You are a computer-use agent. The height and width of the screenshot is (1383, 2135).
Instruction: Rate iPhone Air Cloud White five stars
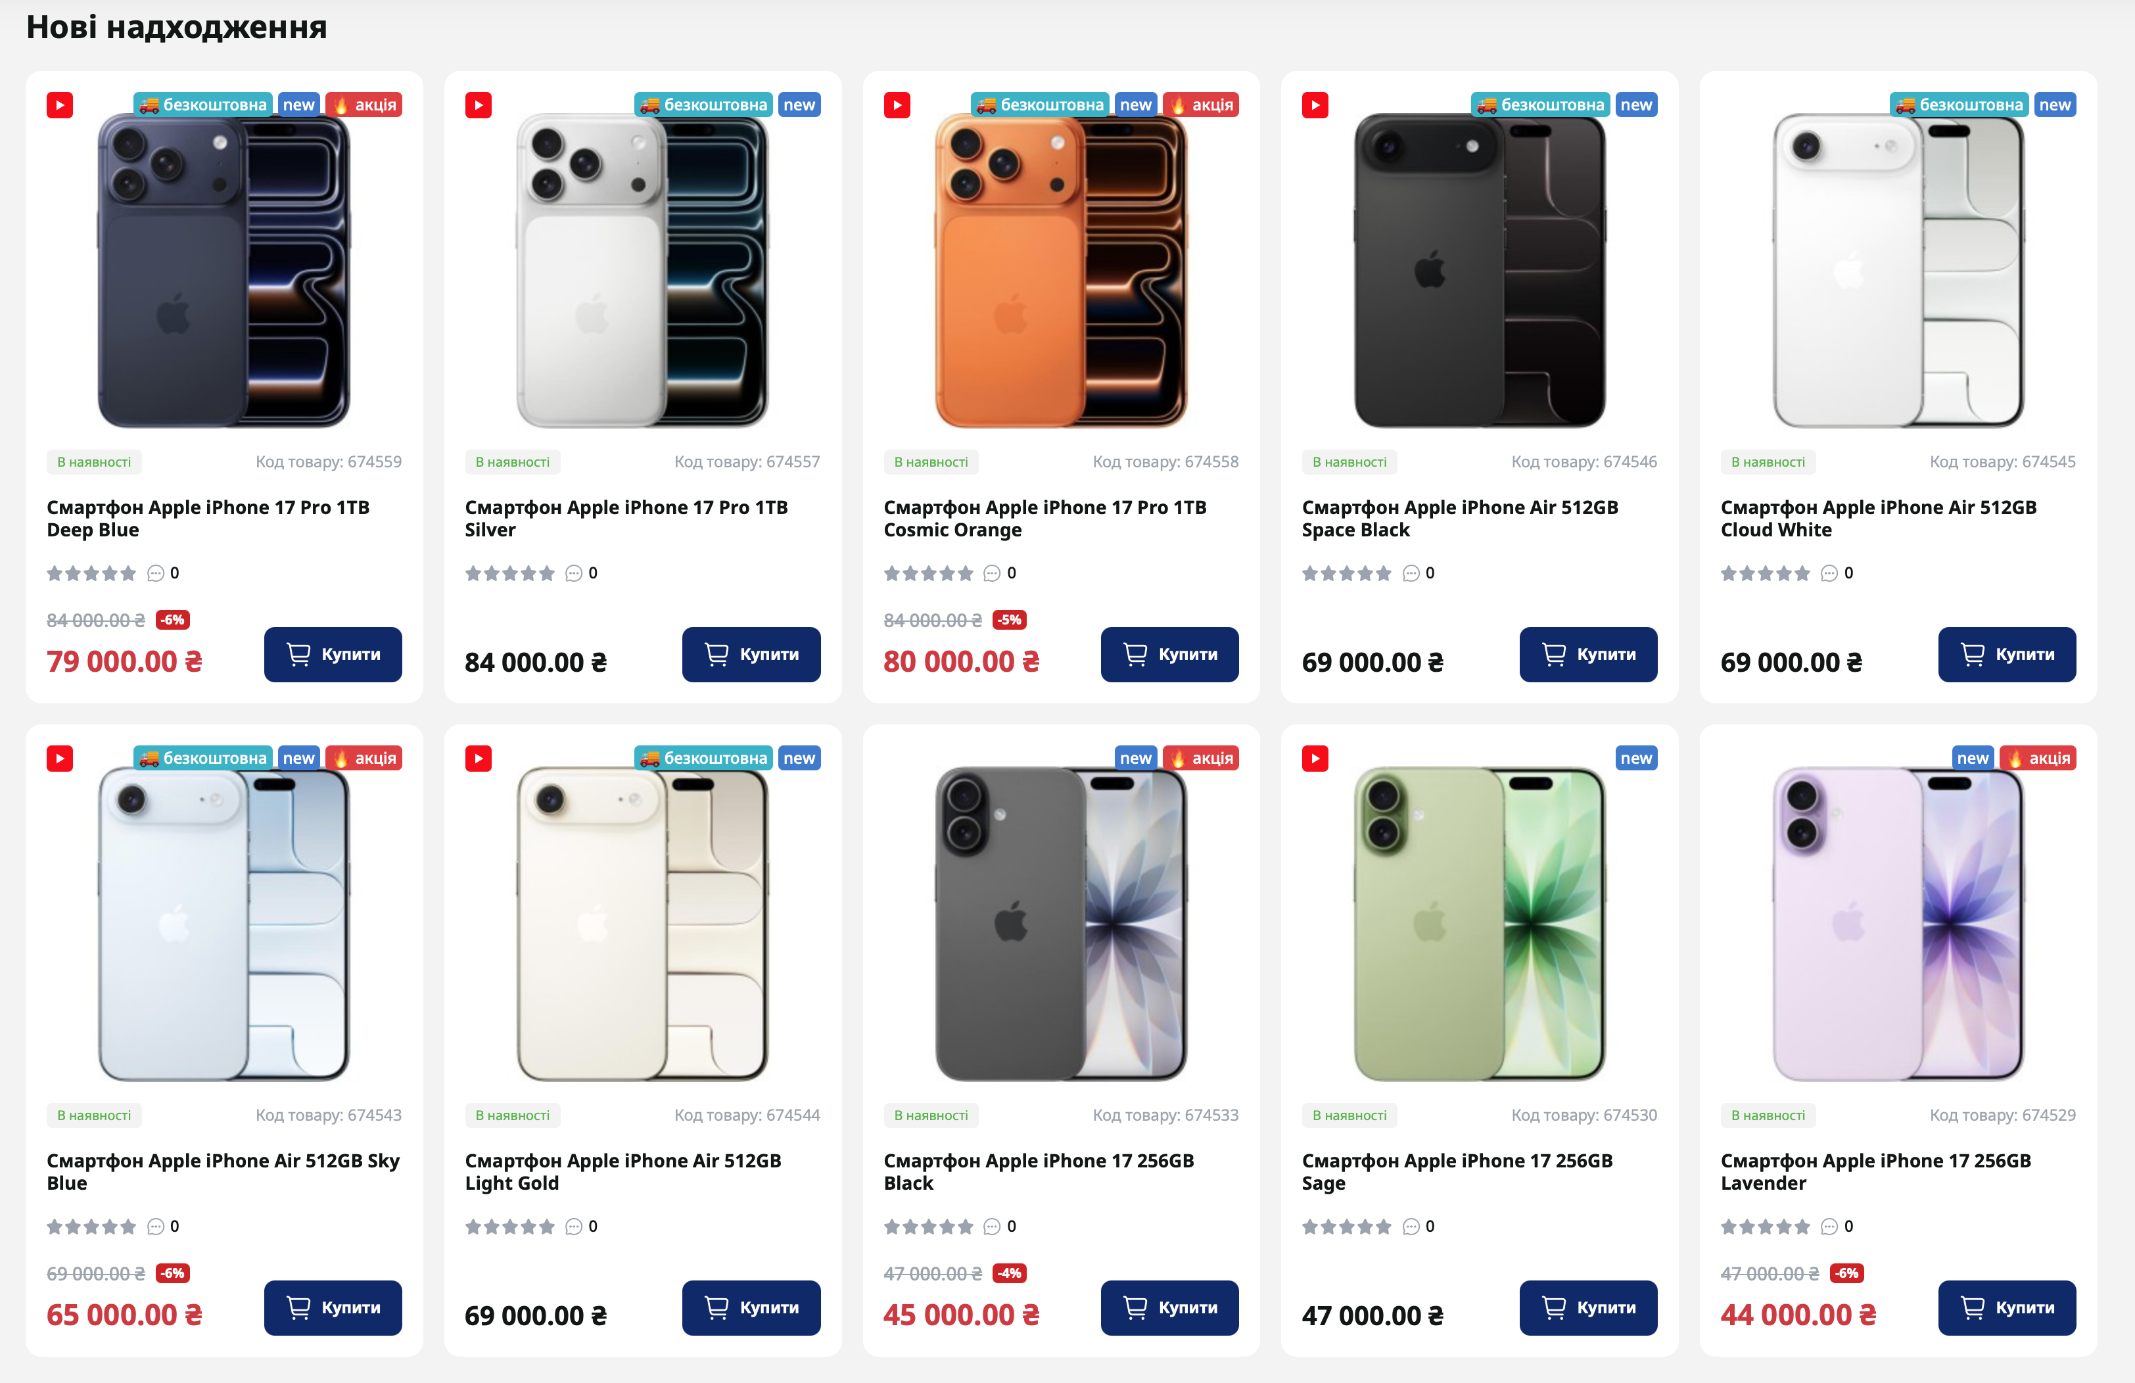pyautogui.click(x=1802, y=573)
